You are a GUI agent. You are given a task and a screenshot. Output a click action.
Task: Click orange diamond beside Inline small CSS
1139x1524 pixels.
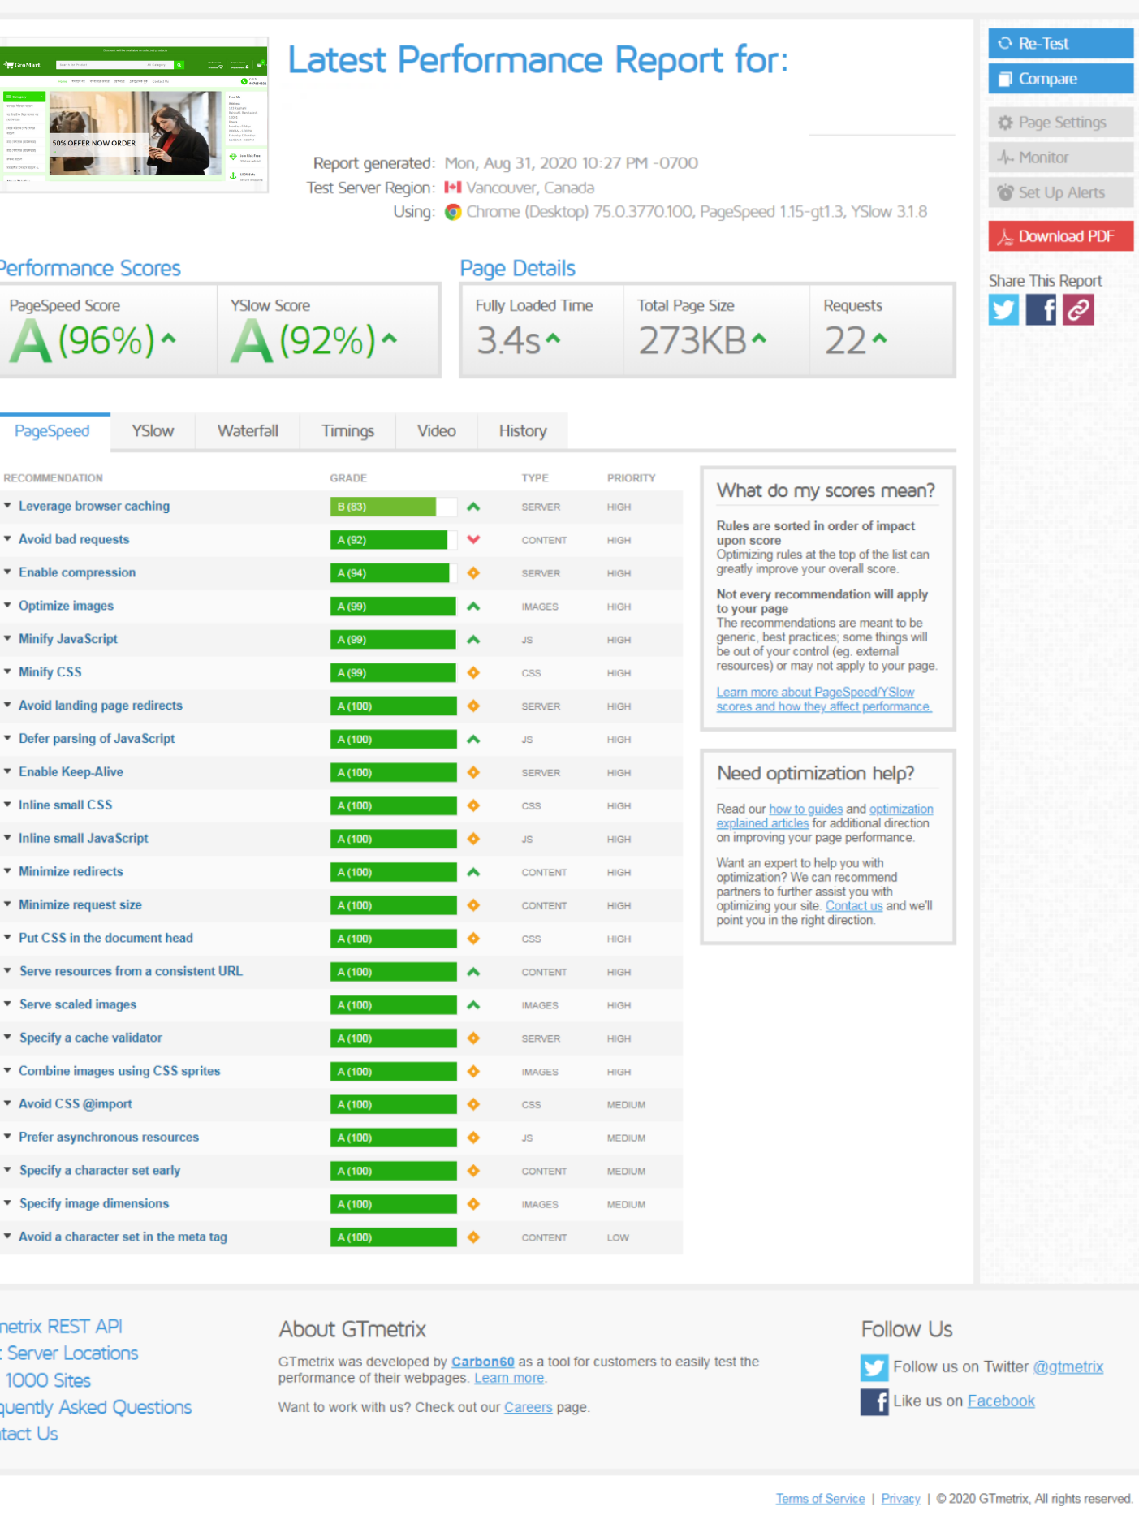(473, 806)
